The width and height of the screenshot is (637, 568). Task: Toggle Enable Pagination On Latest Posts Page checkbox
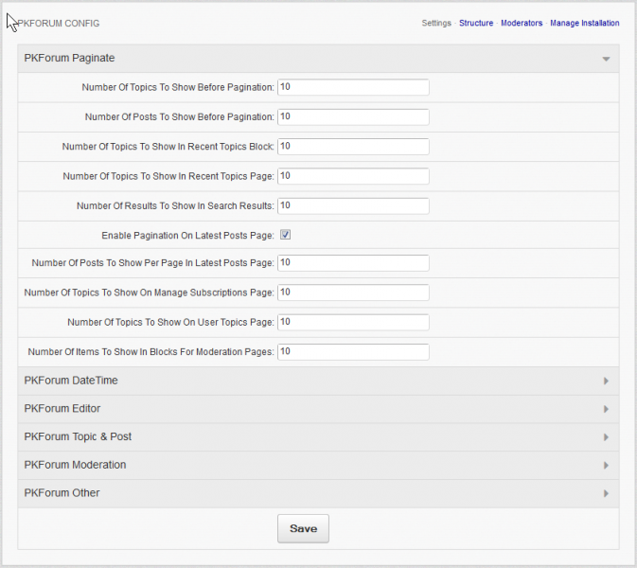285,235
